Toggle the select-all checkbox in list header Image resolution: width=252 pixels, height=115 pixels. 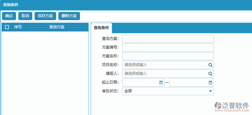coord(7,27)
